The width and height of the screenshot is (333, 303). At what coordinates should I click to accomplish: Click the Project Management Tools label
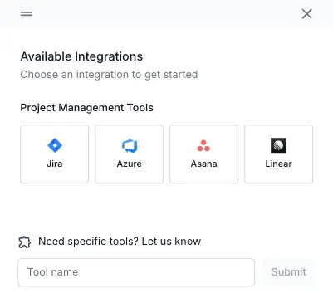[86, 108]
